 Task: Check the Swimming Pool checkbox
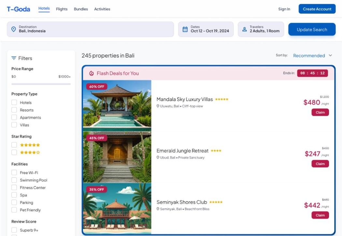(14, 180)
